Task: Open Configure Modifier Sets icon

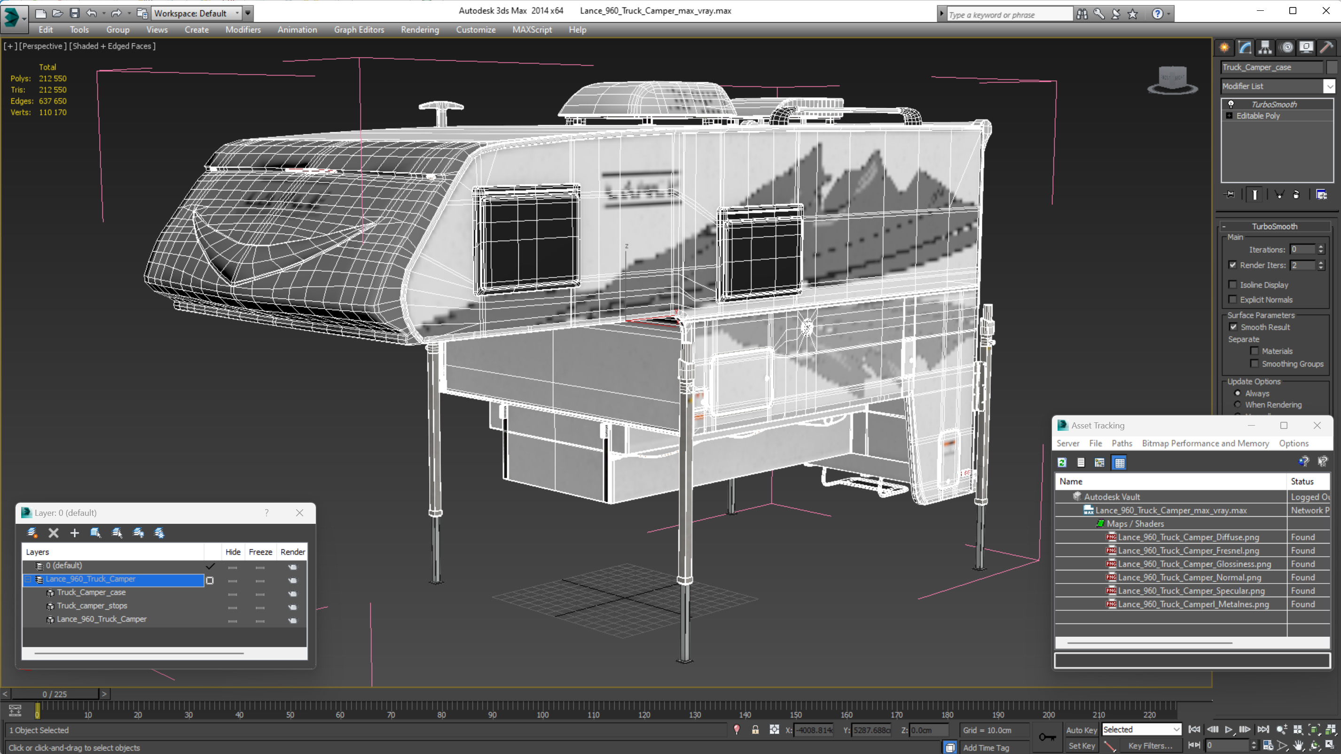Action: point(1321,194)
